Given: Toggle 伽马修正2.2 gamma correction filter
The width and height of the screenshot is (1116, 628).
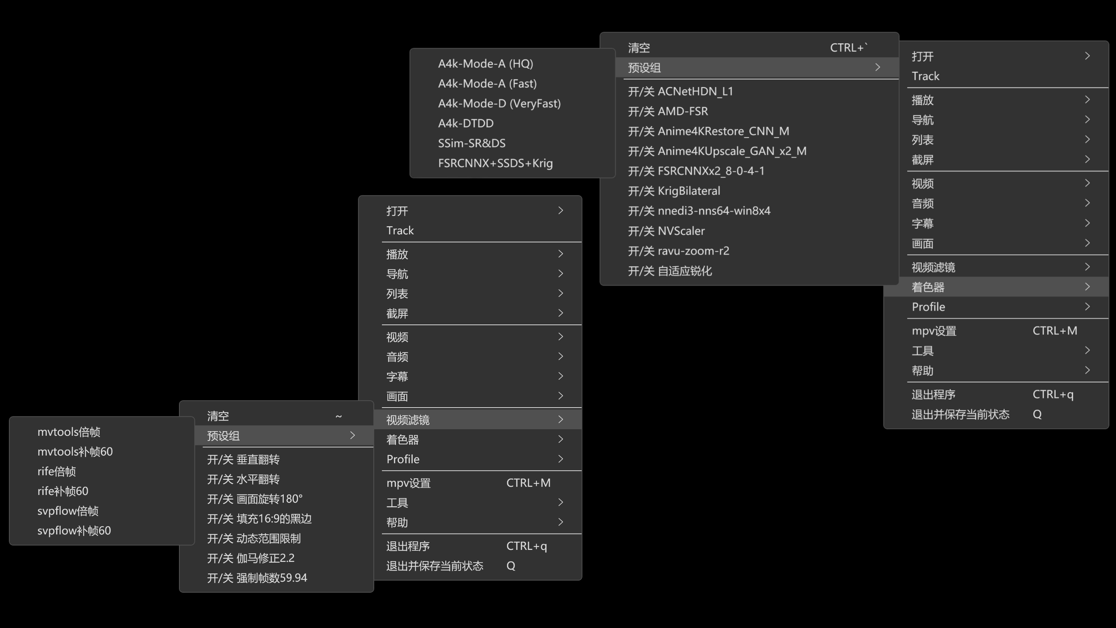Looking at the screenshot, I should (x=250, y=558).
